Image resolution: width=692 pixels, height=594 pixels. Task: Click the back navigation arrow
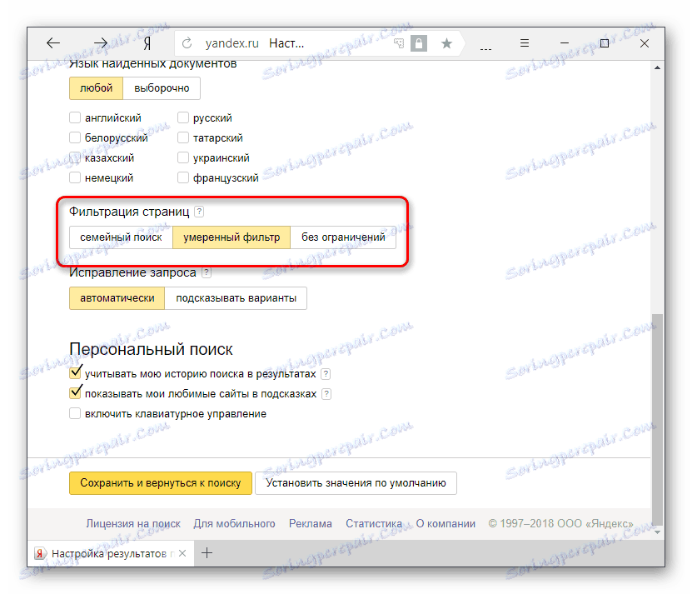click(x=52, y=42)
